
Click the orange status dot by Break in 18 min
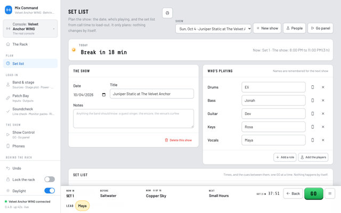pos(74,50)
